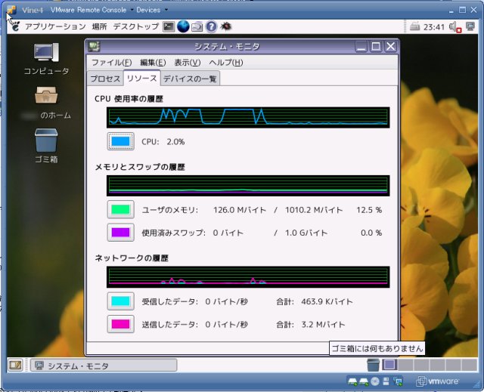This screenshot has width=484, height=392.
Task: Click the システム・モニタ taskbar button
Action: point(103,366)
